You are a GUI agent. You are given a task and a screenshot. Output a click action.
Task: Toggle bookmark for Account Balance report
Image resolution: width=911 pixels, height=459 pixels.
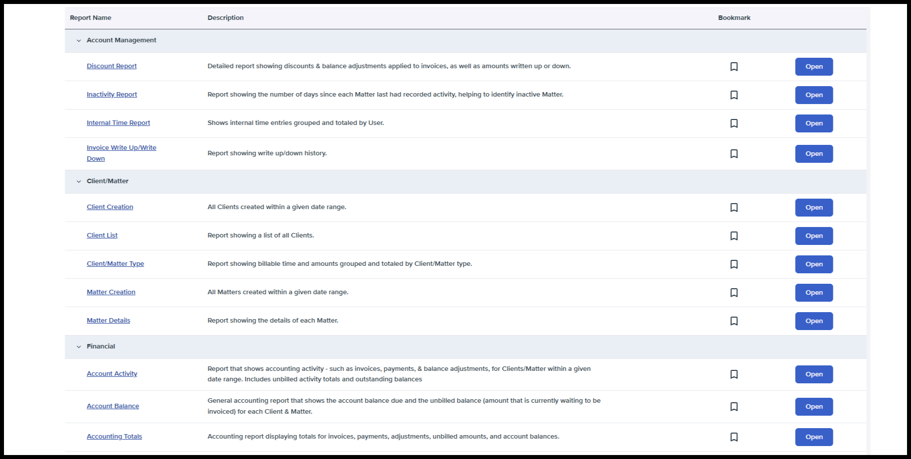click(734, 407)
